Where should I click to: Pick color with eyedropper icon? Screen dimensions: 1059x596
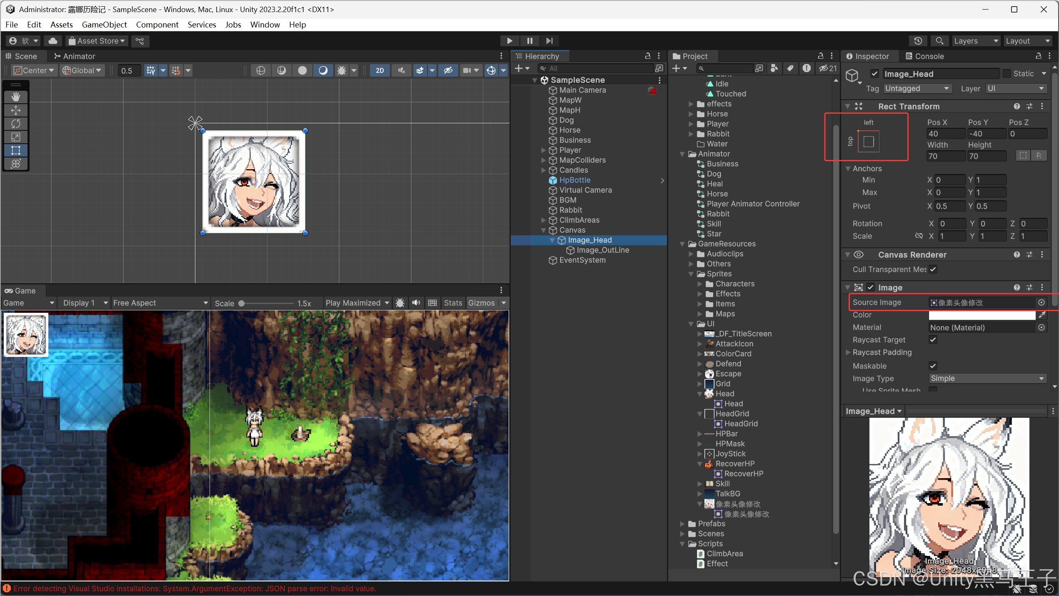[1042, 315]
